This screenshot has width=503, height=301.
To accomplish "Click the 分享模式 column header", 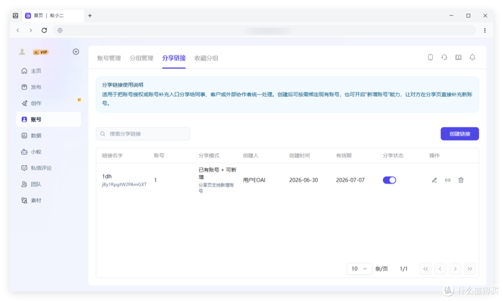I will [209, 155].
